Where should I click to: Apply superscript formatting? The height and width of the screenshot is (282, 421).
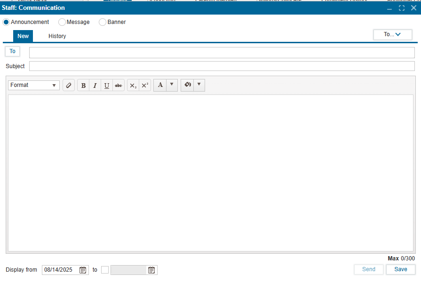click(145, 85)
